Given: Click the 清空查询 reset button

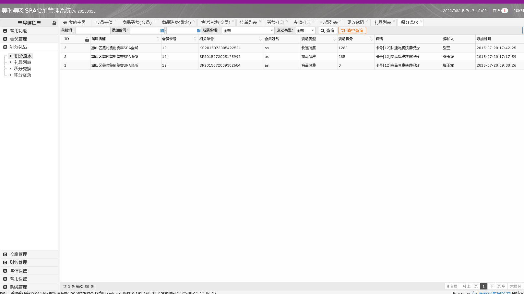Looking at the screenshot, I should pyautogui.click(x=352, y=30).
